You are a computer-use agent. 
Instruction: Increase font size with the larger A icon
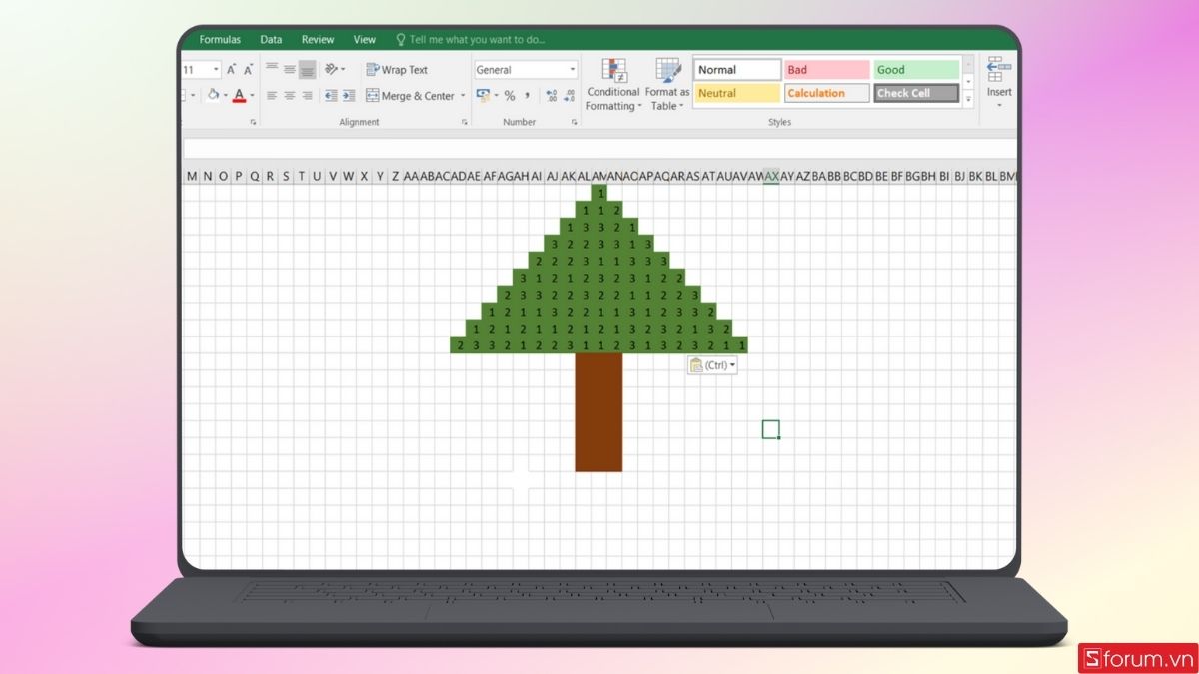tap(231, 70)
